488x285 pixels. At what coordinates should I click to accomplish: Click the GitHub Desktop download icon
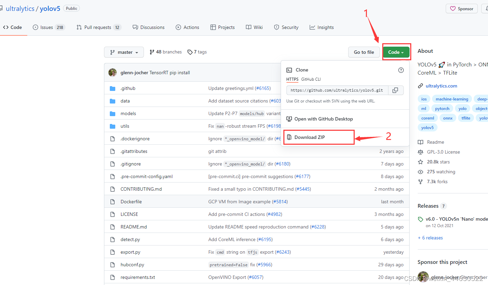point(289,119)
